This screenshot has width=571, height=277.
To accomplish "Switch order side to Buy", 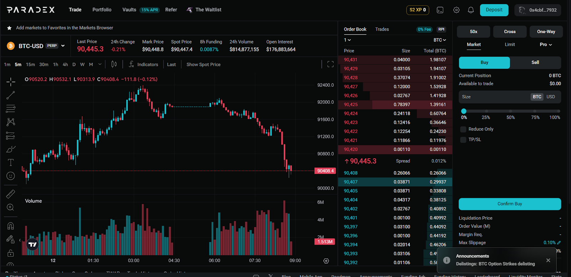I will point(484,62).
